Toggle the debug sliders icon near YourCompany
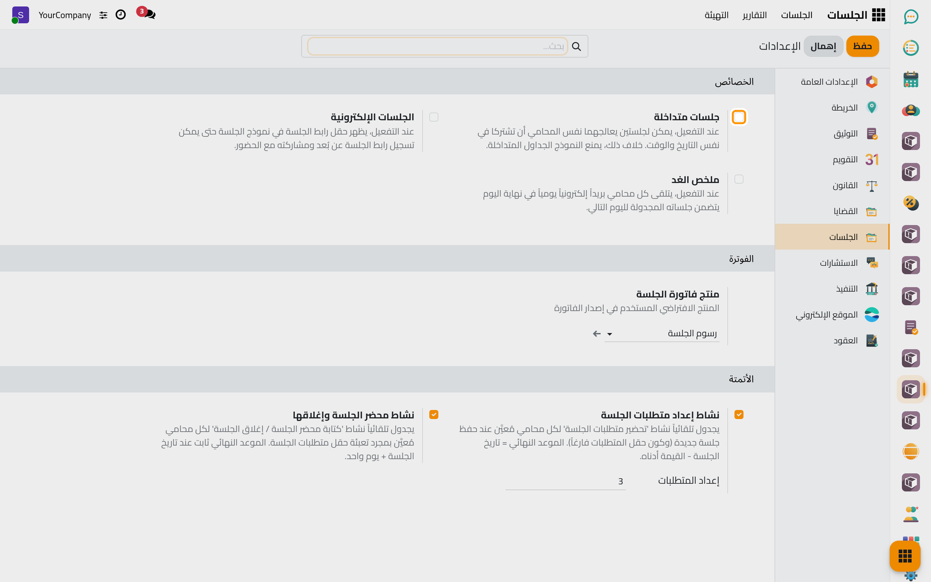The width and height of the screenshot is (931, 582). point(103,15)
